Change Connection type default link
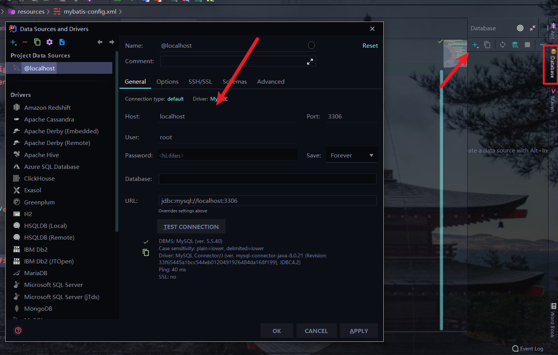This screenshot has height=355, width=558. pos(175,99)
